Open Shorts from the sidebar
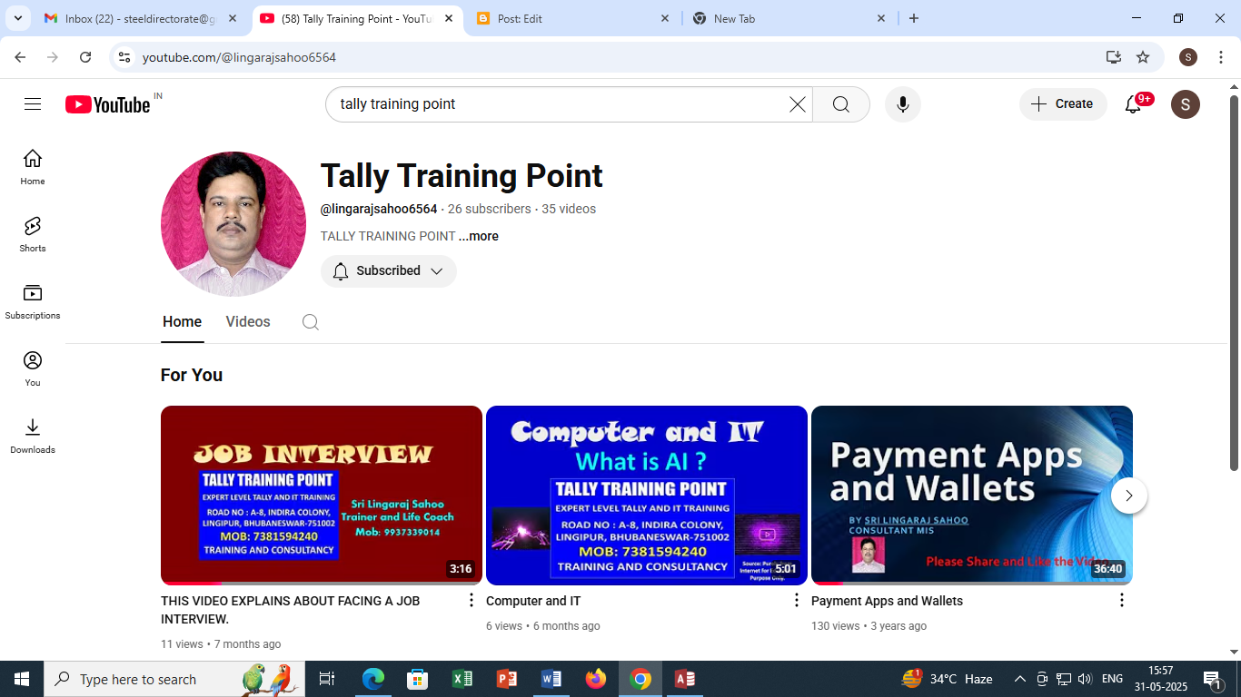The height and width of the screenshot is (697, 1241). [x=33, y=234]
